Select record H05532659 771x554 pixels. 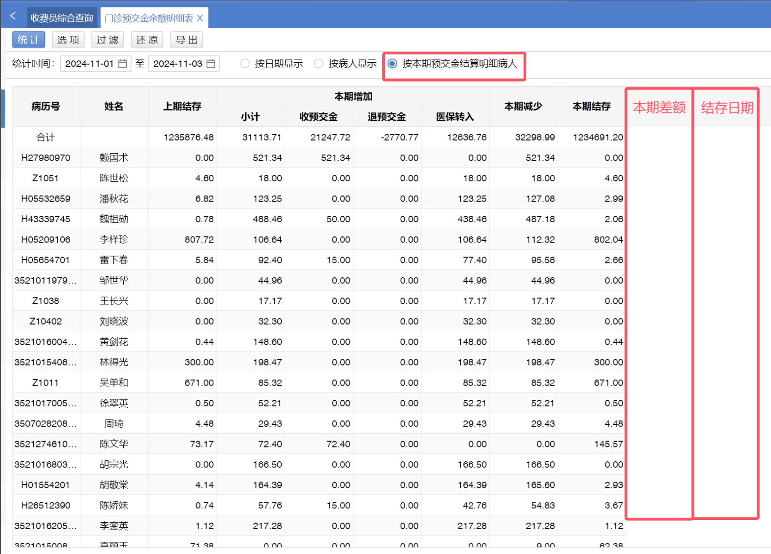(46, 199)
